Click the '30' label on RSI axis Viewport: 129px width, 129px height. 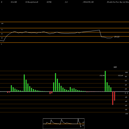pyautogui.click(x=2, y=38)
